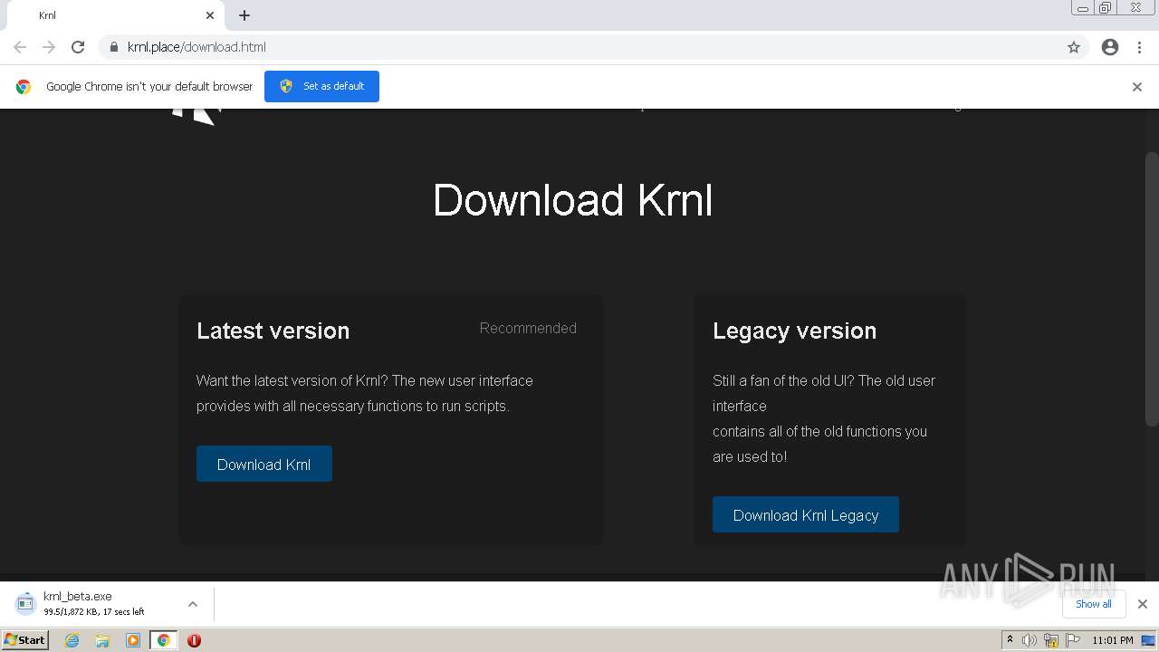
Task: Open the Action Center flag icon
Action: coord(1072,640)
